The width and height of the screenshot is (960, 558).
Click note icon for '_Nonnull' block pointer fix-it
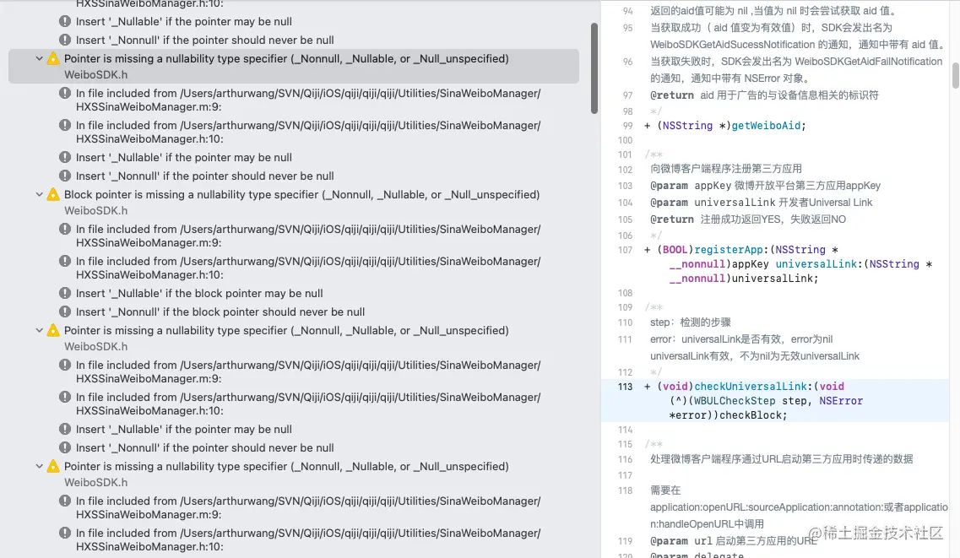coord(65,312)
